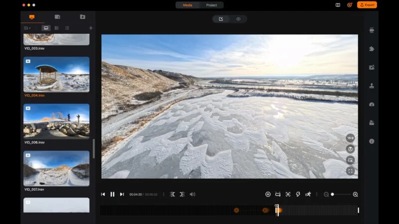Viewport: 399px width, 224px height.
Task: Zoom out the timeline with minus magnifier
Action: (x=326, y=194)
